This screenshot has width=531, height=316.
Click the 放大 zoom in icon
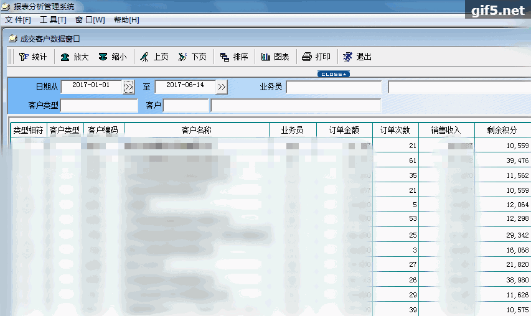click(74, 57)
